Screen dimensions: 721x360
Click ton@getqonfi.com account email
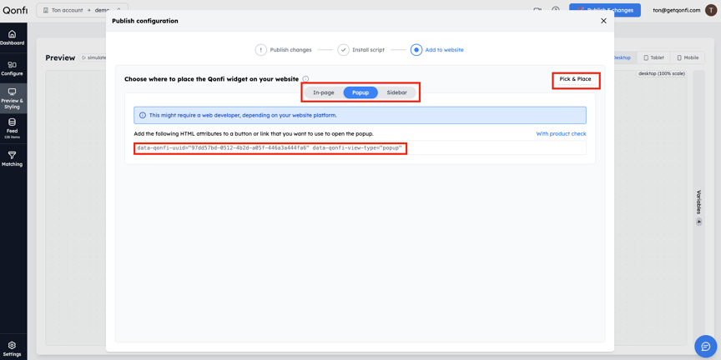tap(677, 10)
